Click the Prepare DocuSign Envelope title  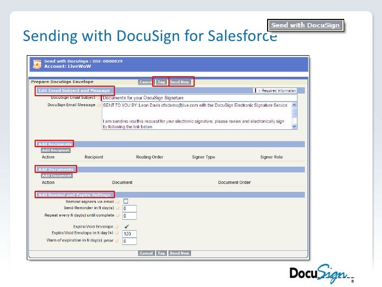pos(62,82)
